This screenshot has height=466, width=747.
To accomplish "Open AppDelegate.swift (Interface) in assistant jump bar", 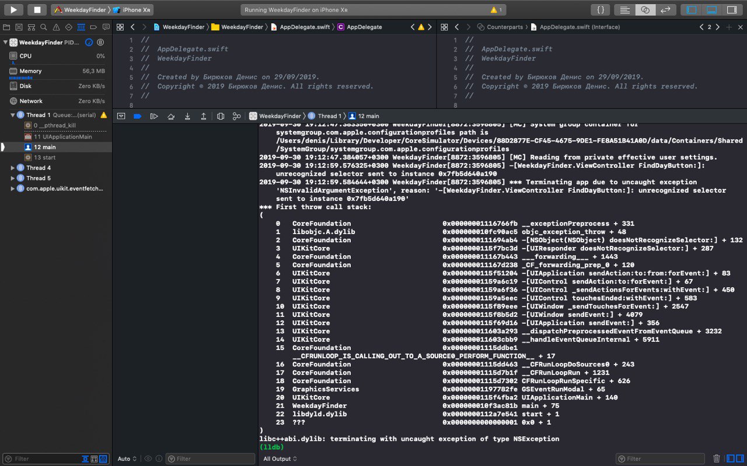I will [x=575, y=27].
